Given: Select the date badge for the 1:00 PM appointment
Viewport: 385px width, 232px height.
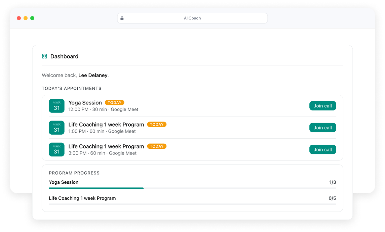Looking at the screenshot, I should point(56,128).
